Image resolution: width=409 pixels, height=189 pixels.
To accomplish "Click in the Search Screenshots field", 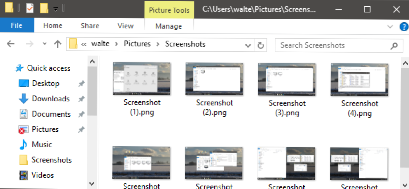I will coord(331,45).
